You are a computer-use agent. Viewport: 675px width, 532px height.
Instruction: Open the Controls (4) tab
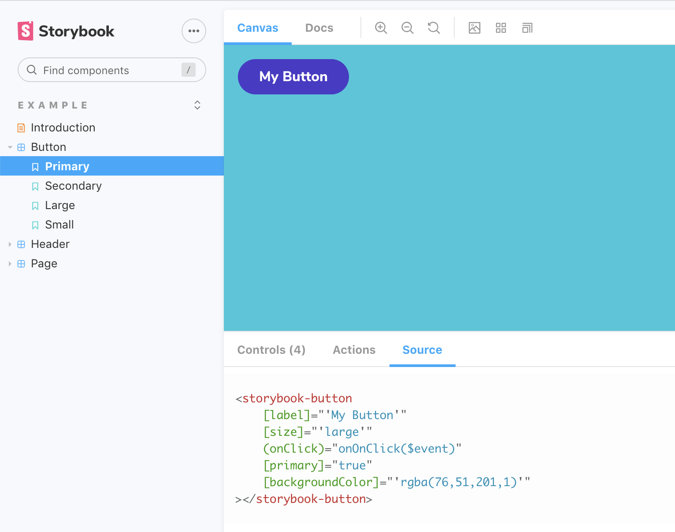pyautogui.click(x=271, y=350)
